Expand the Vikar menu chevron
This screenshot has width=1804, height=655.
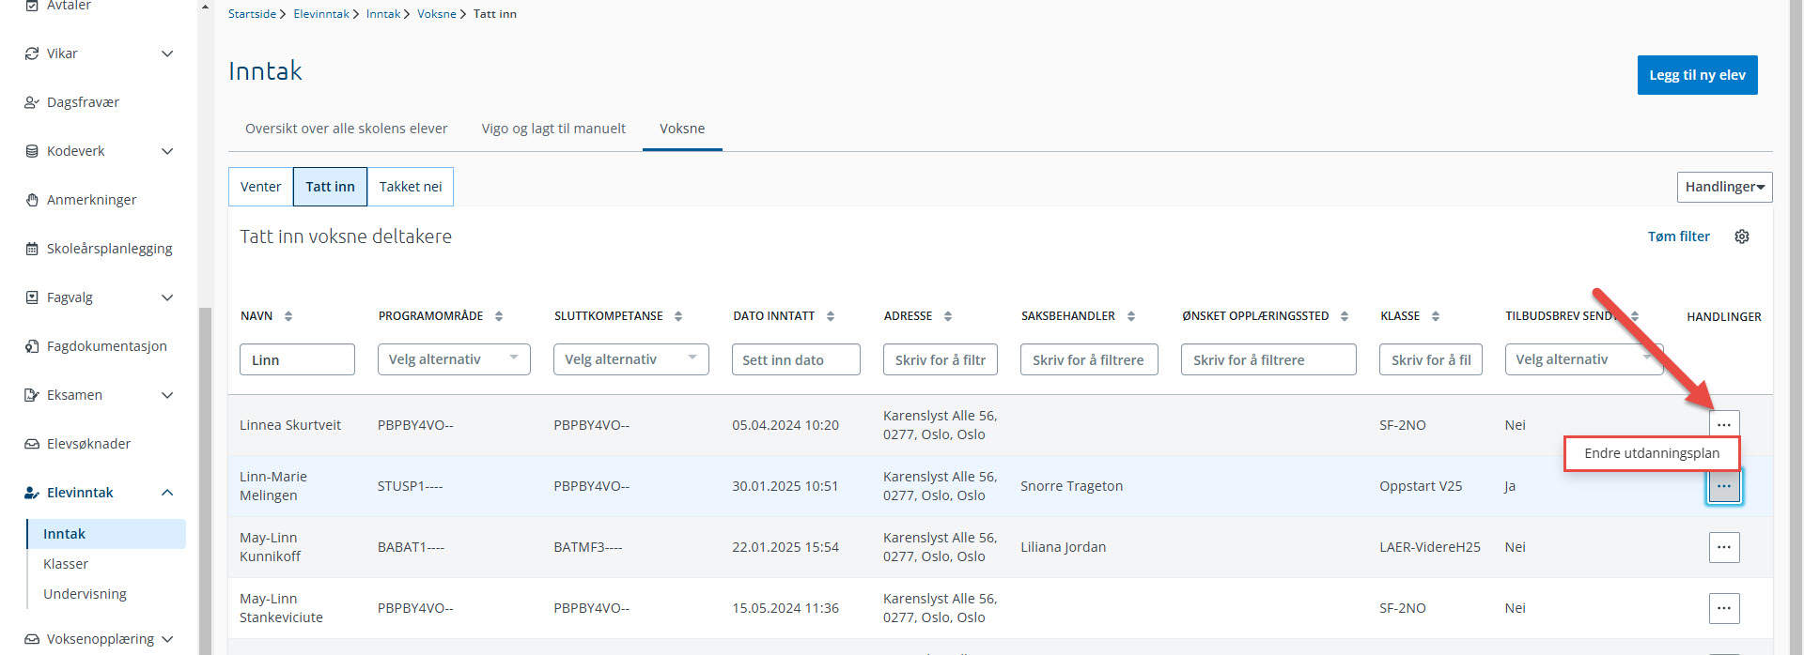[x=167, y=53]
